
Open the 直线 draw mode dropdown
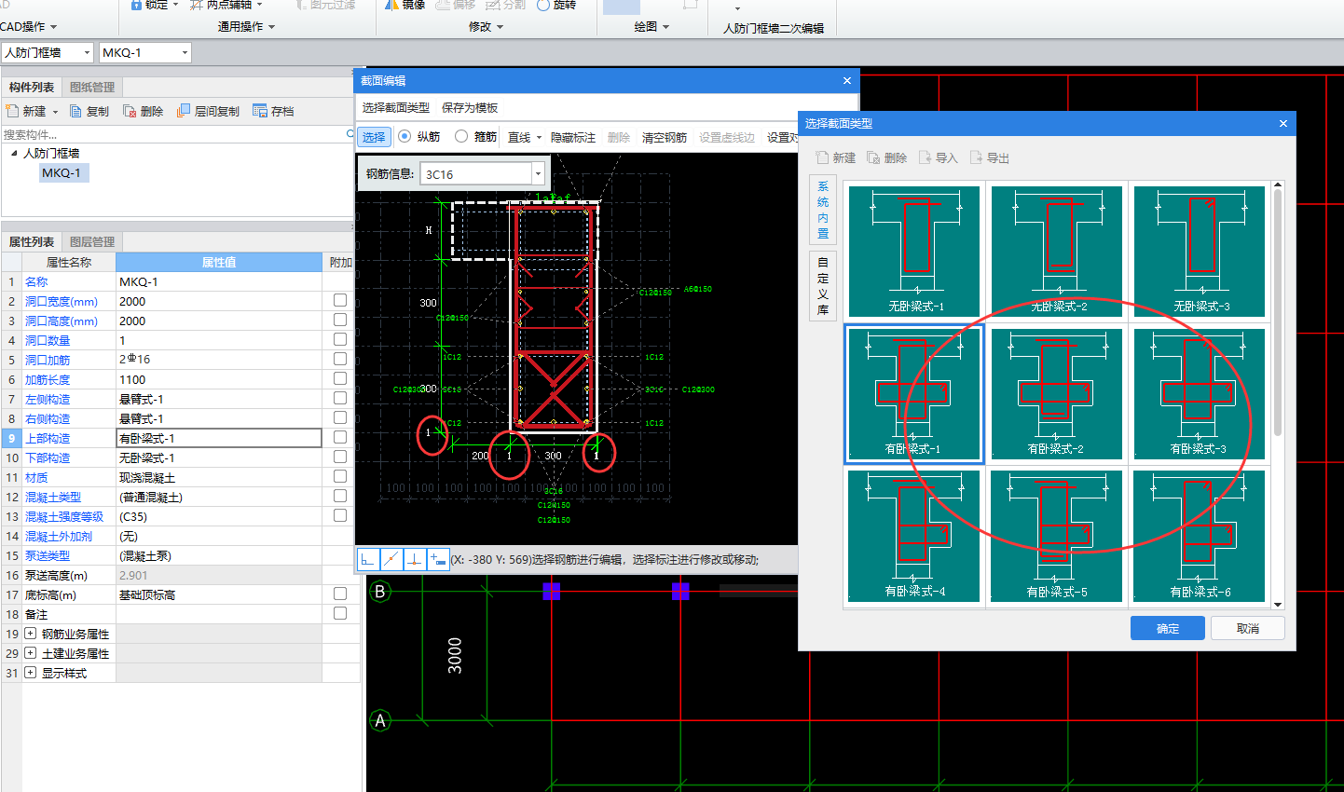539,138
